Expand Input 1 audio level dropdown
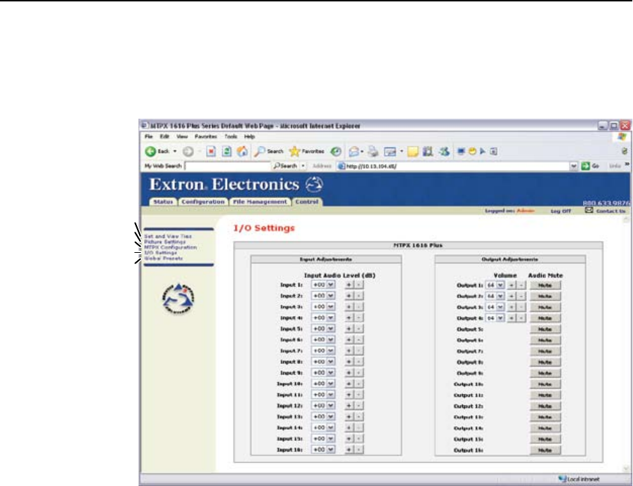Image resolution: width=633 pixels, height=486 pixels. pyautogui.click(x=331, y=284)
